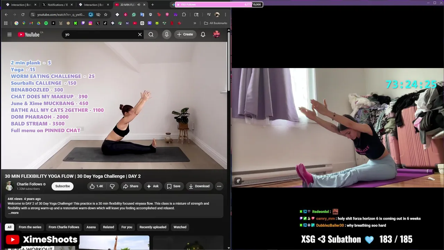
Task: Open the Instagram bookmark
Action: (90, 23)
